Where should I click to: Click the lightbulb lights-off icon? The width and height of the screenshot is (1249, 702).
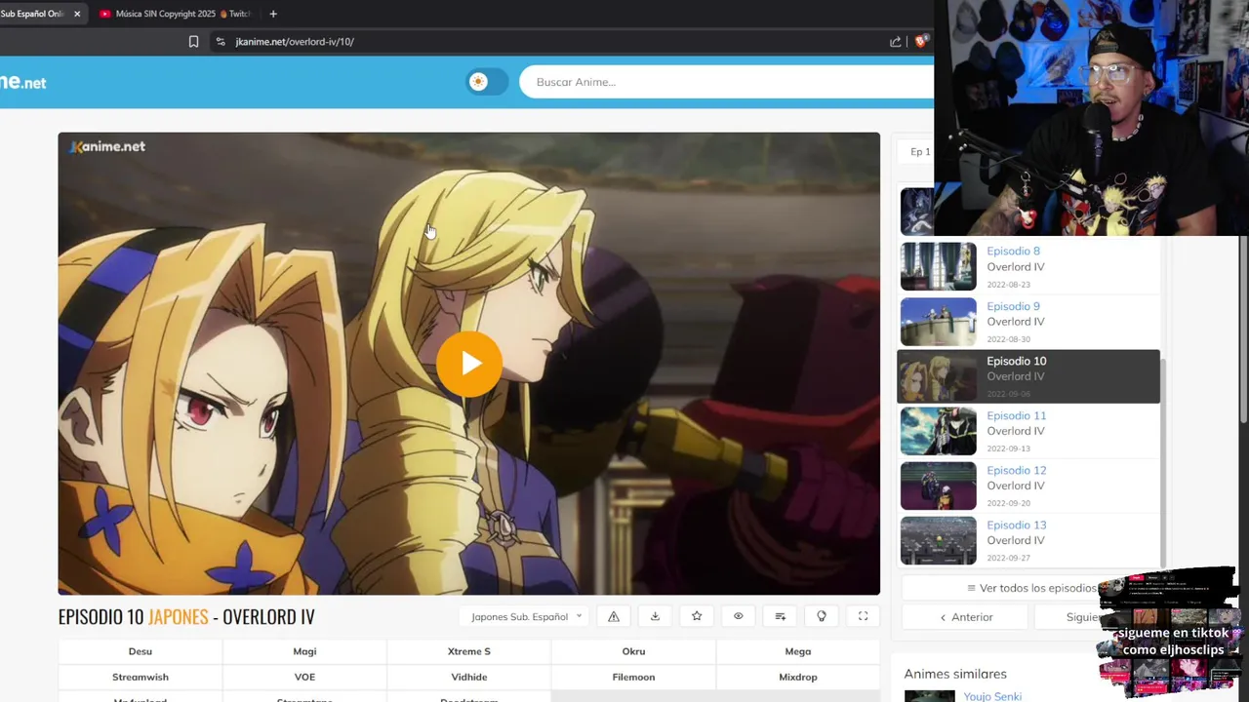click(x=822, y=616)
